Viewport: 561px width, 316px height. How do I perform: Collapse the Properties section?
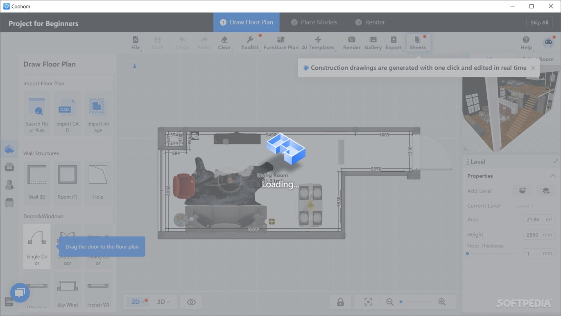click(x=553, y=176)
